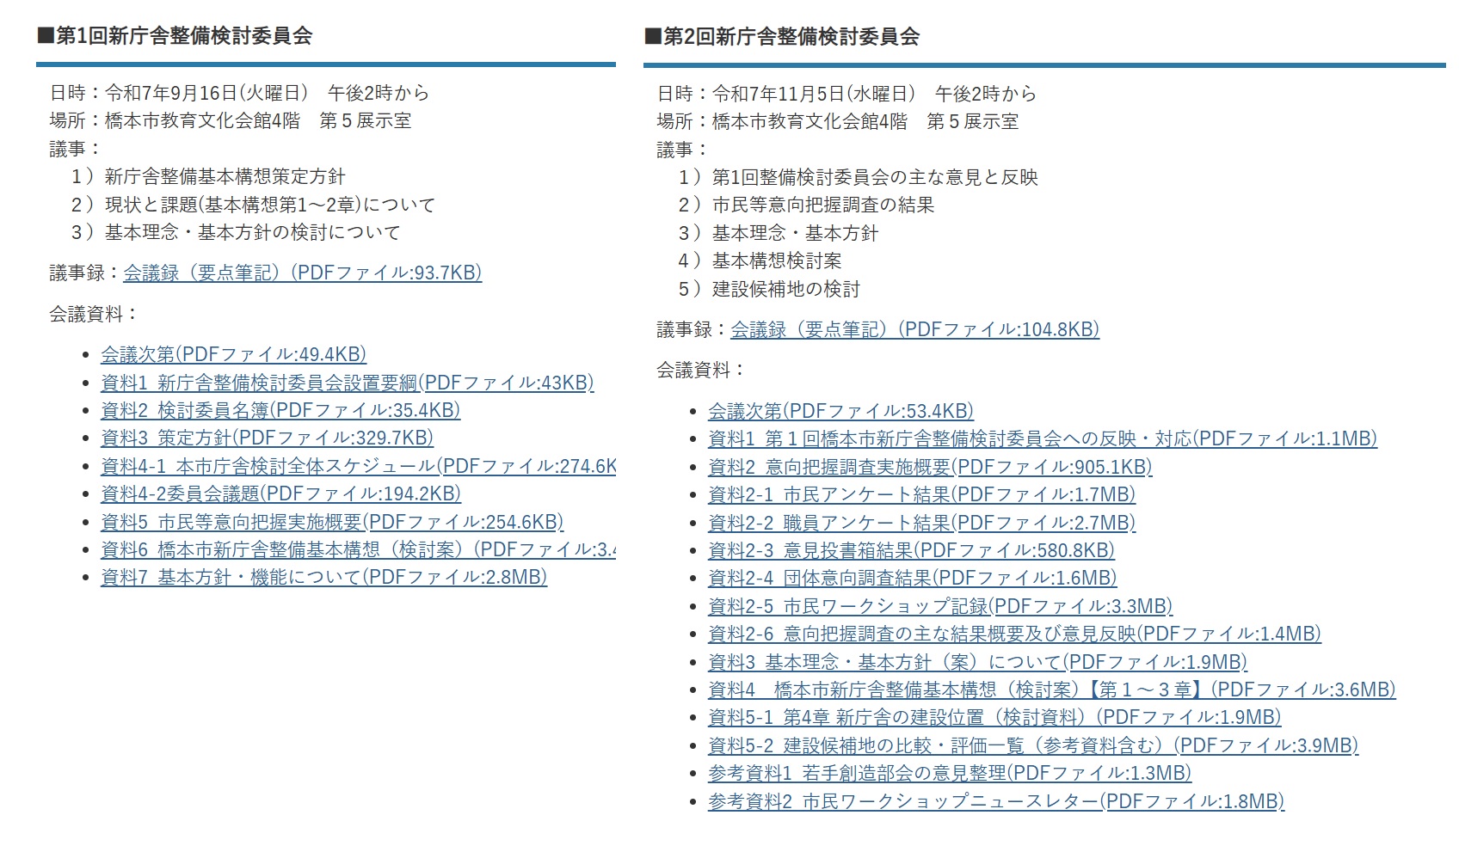Click 資料4-2委員会議題 PDF link
Viewport: 1459px width, 852px height.
pos(280,493)
